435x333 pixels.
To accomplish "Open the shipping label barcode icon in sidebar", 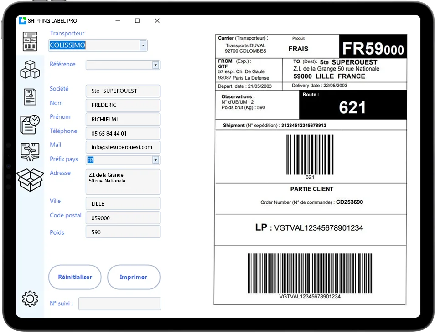I will (x=30, y=41).
